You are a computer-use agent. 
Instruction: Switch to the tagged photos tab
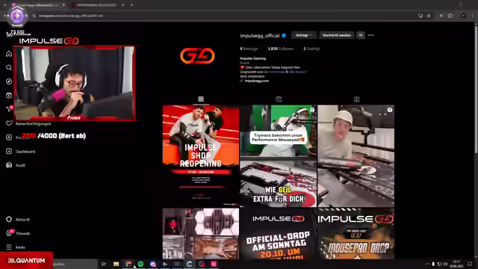click(357, 99)
